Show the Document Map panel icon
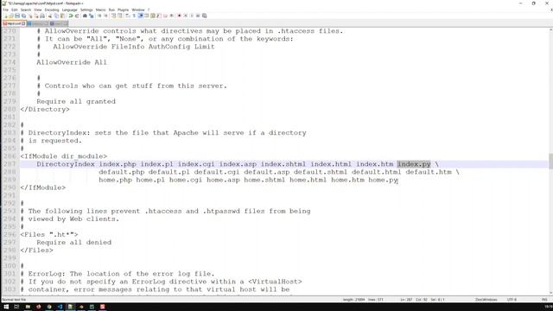Screen dimensions: 553x311 153,16
